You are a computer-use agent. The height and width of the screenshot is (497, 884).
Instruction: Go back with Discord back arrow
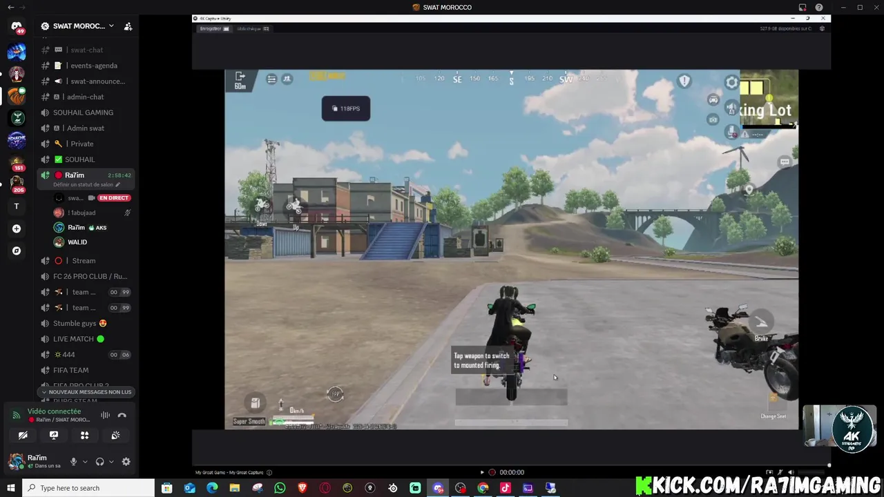10,8
